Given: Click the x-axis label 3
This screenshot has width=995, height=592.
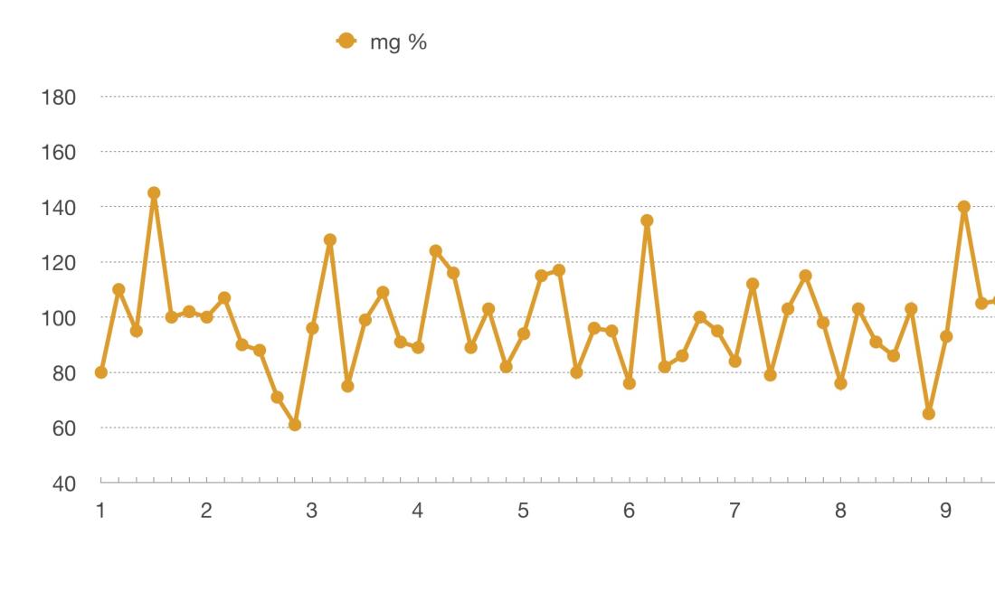Looking at the screenshot, I should click(312, 511).
